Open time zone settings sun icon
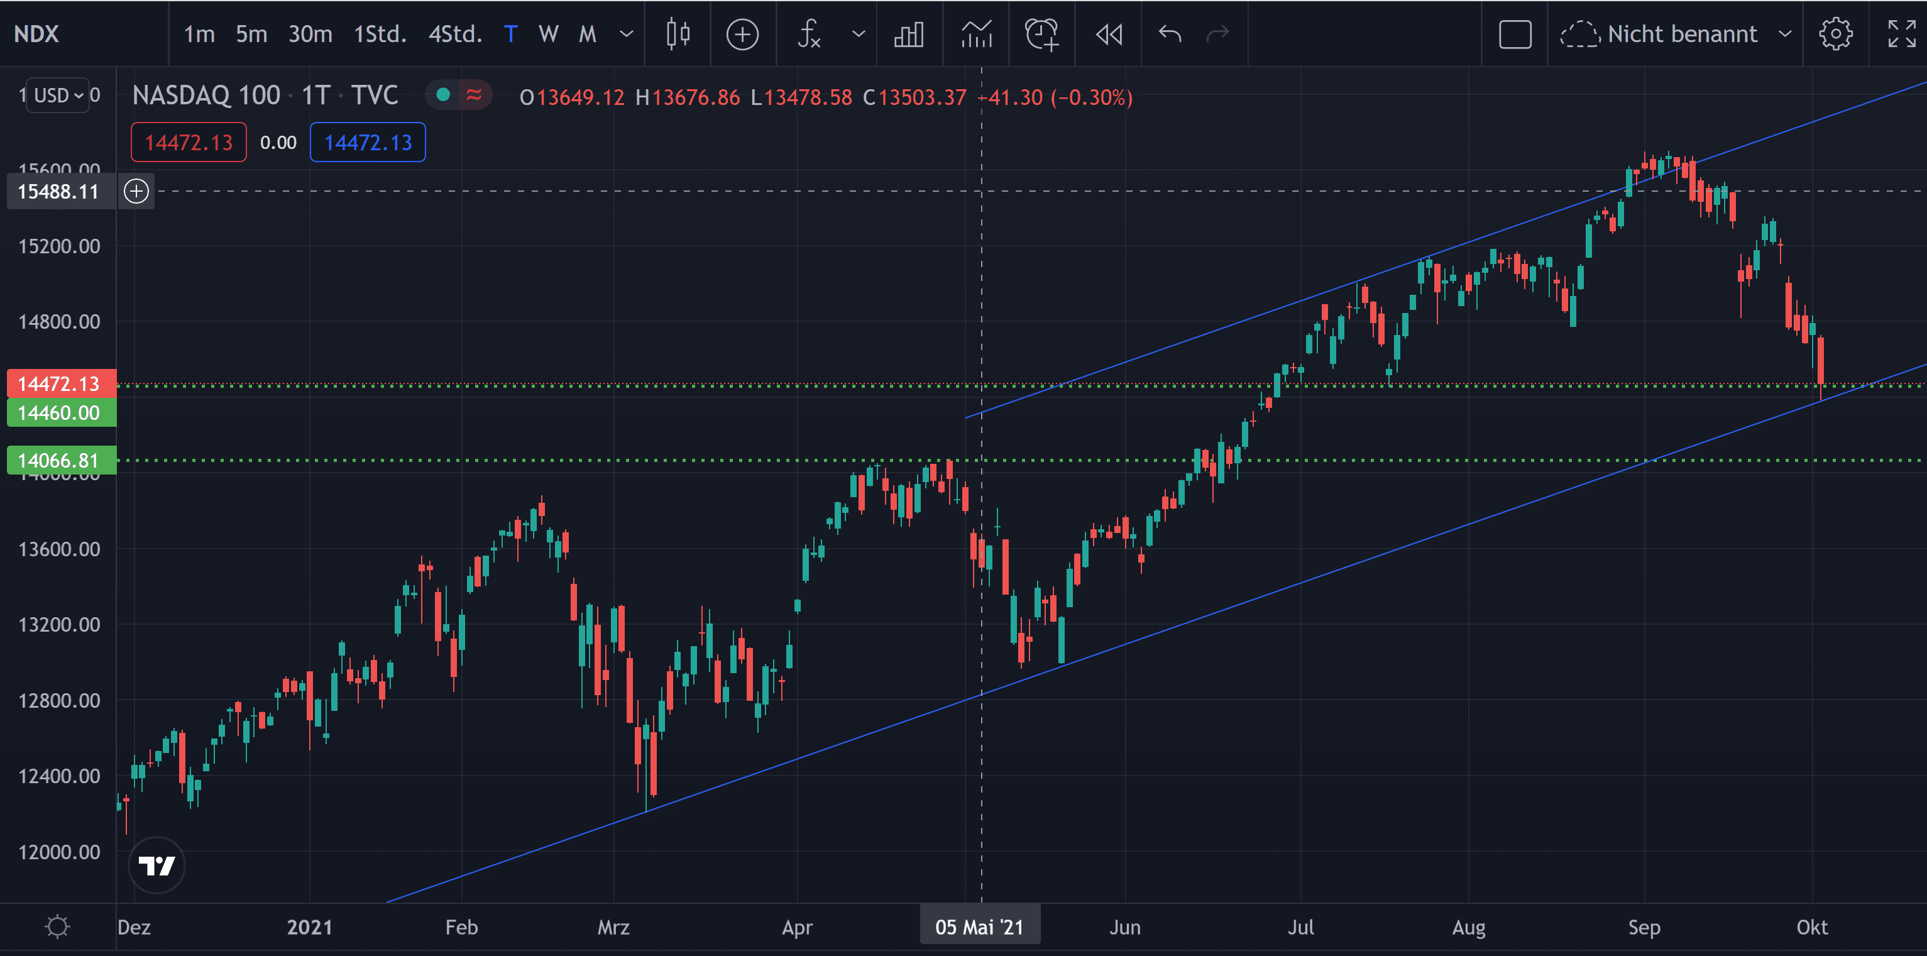Image resolution: width=1927 pixels, height=956 pixels. (57, 927)
